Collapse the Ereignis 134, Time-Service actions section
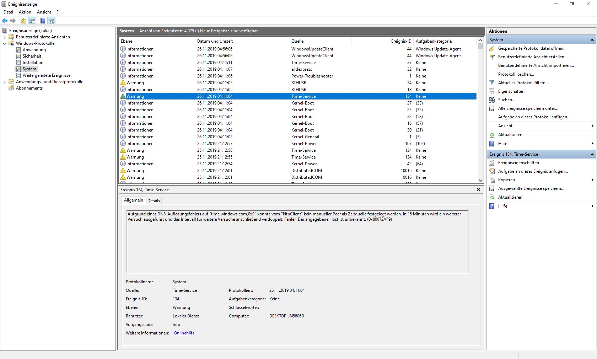Image resolution: width=597 pixels, height=359 pixels. click(592, 154)
